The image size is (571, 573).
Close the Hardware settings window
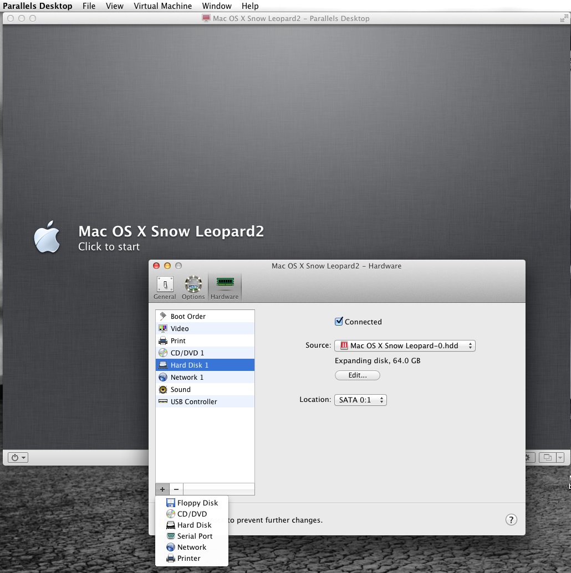tap(156, 266)
